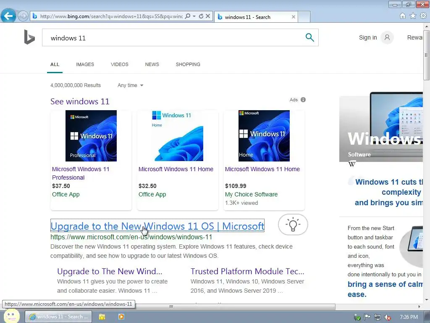Click the scroll right arrow
Image resolution: width=430 pixels, height=323 pixels.
click(x=420, y=307)
